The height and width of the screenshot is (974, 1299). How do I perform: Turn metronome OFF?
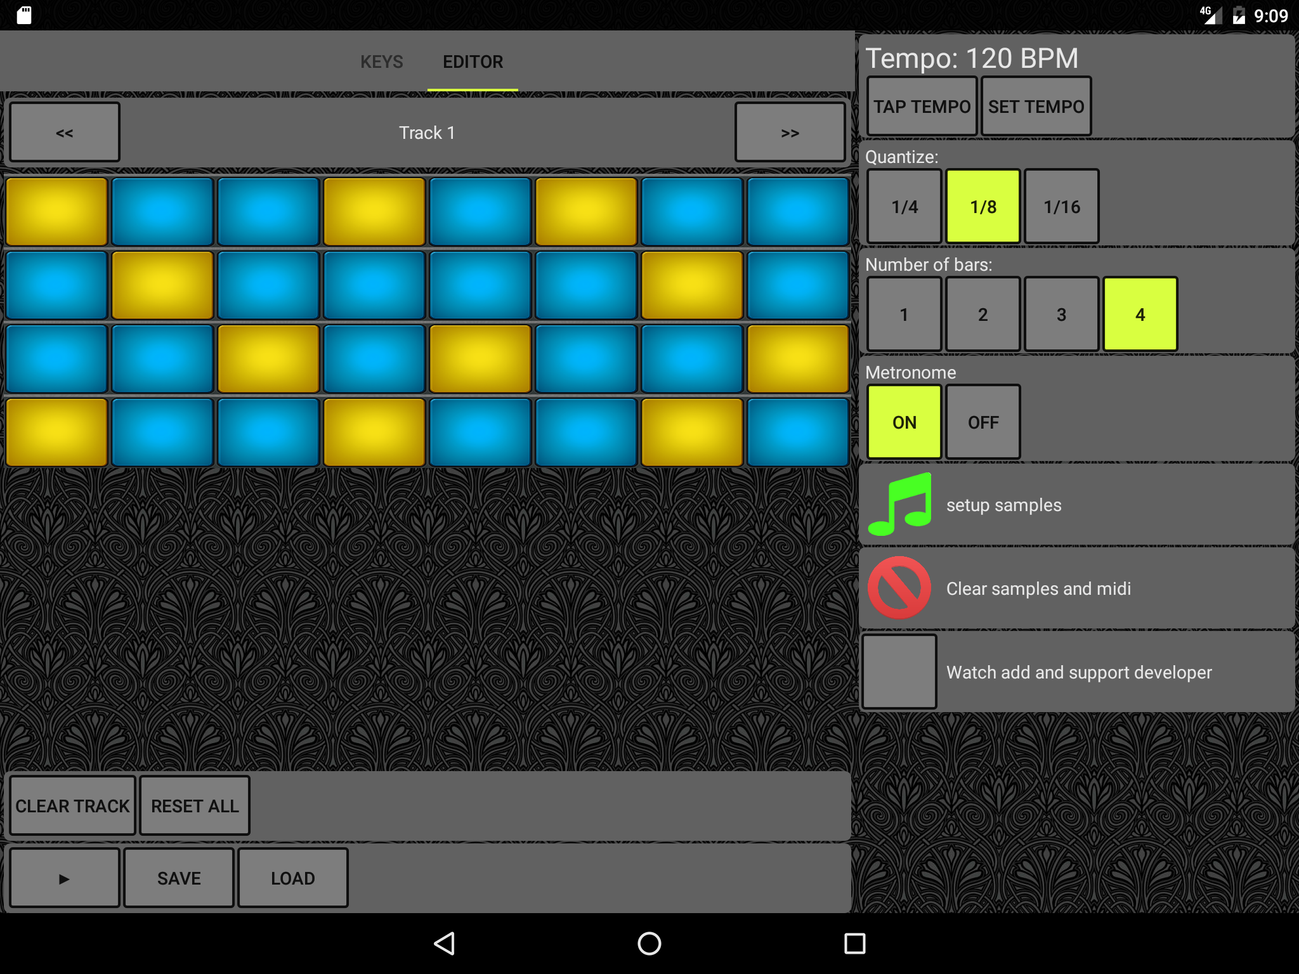(982, 422)
